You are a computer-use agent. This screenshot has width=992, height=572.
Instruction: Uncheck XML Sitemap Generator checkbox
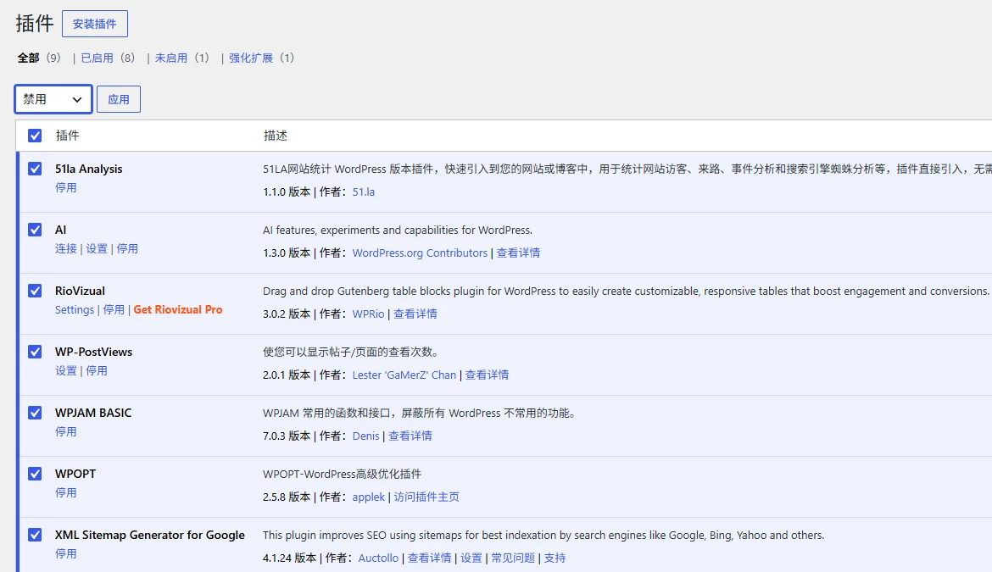point(35,535)
